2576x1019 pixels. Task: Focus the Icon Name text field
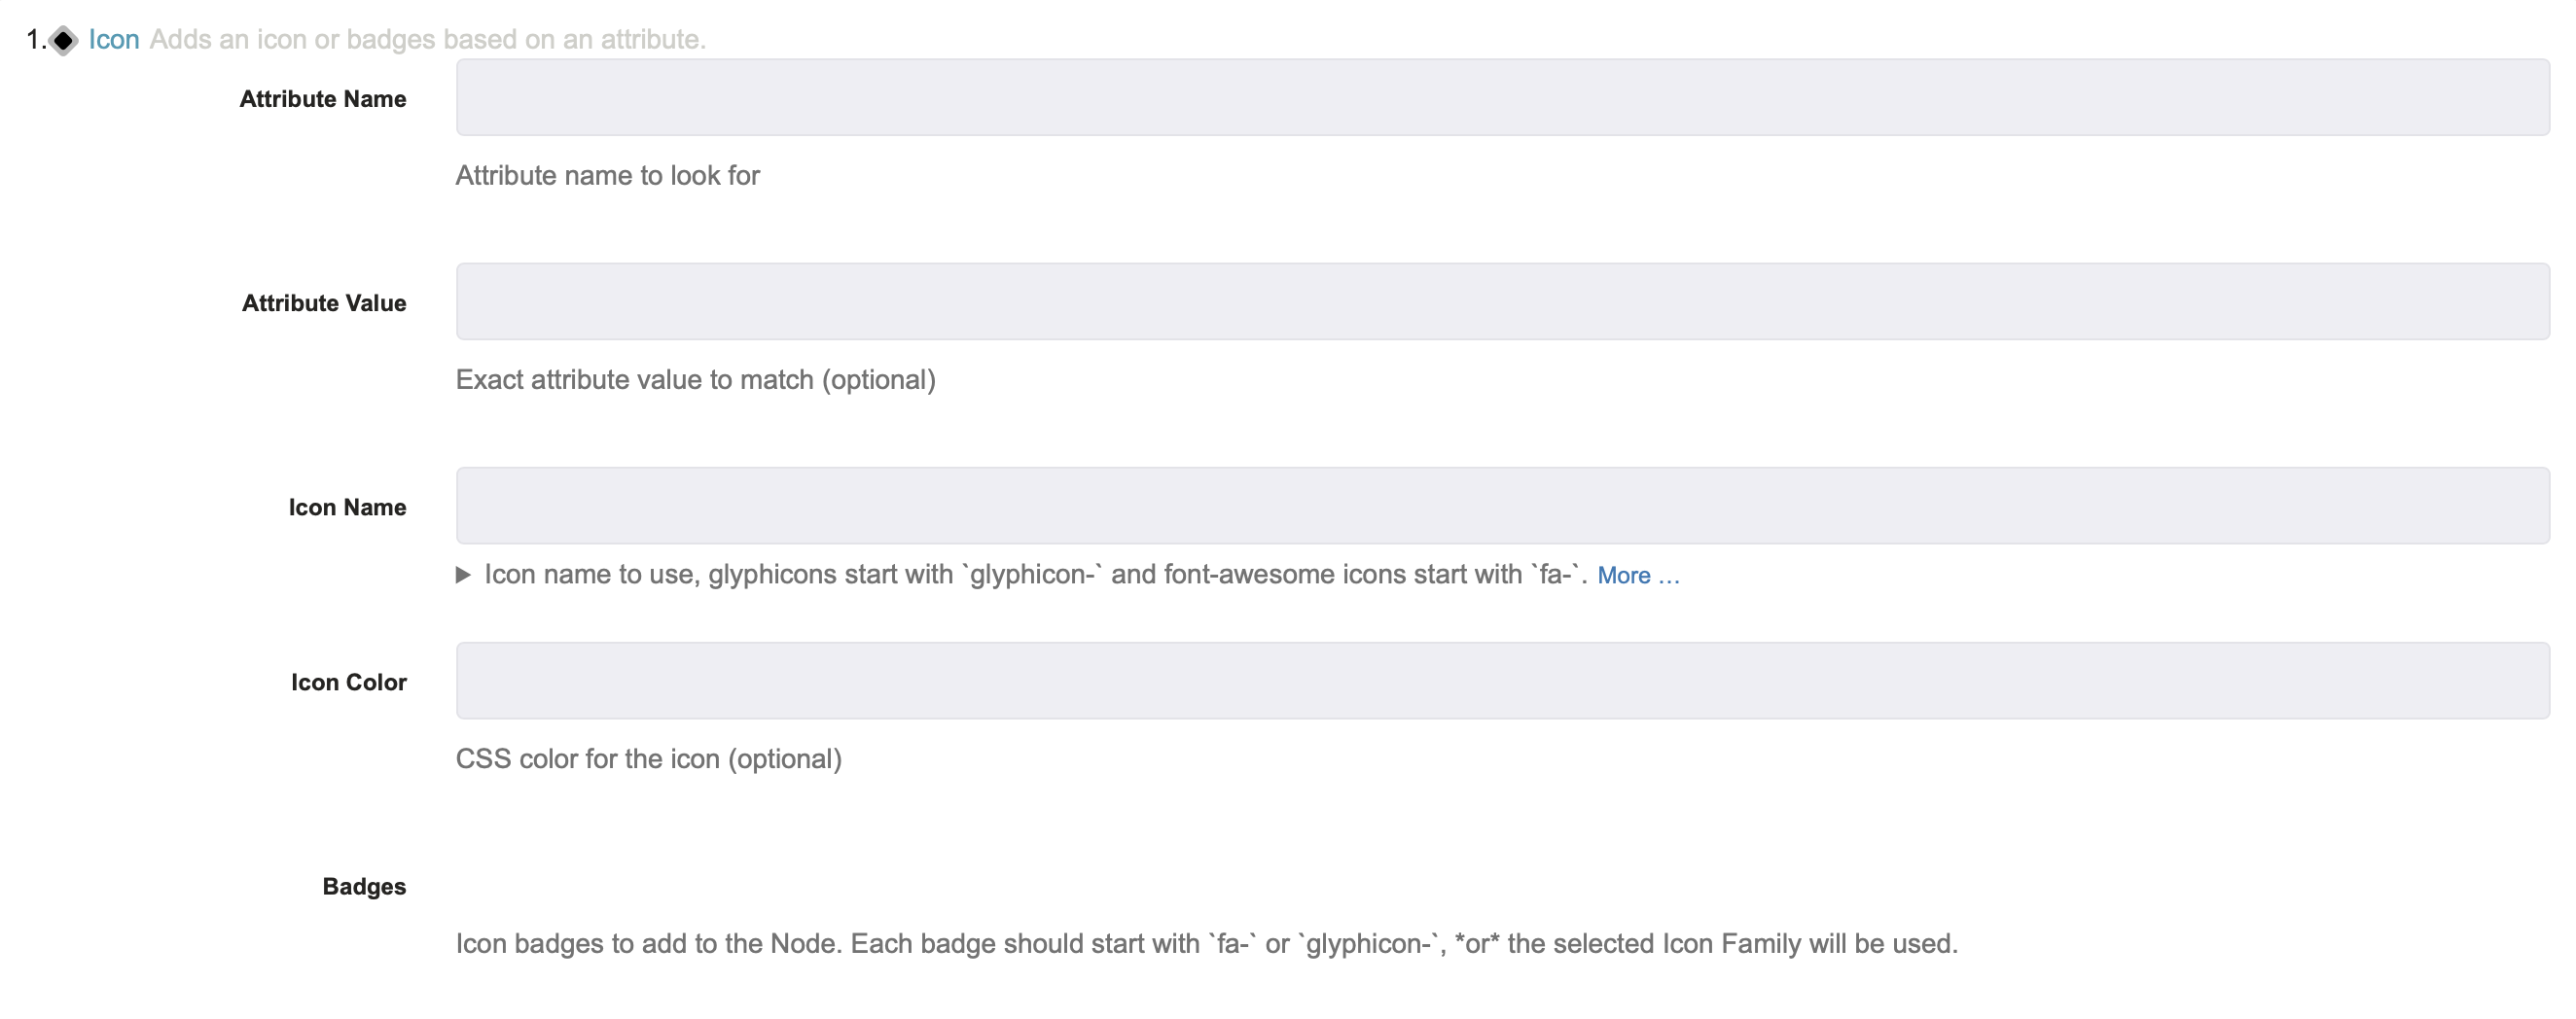[x=1502, y=506]
